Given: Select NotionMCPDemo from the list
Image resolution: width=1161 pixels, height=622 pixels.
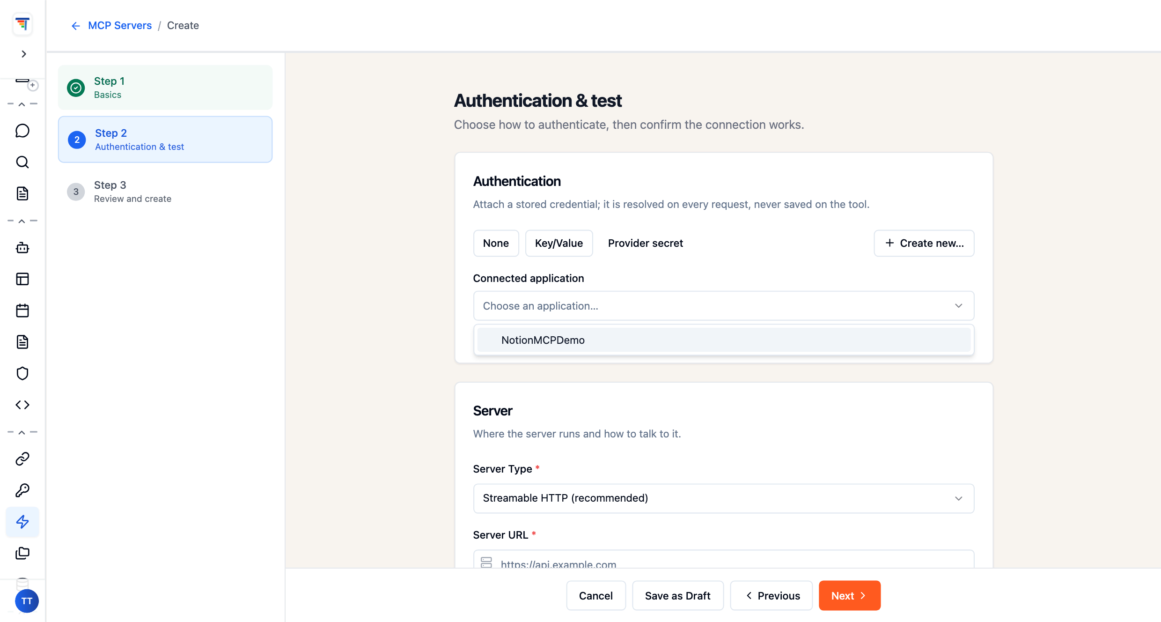Looking at the screenshot, I should pyautogui.click(x=723, y=340).
